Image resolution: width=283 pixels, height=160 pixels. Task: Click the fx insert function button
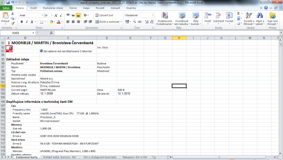coord(51,33)
